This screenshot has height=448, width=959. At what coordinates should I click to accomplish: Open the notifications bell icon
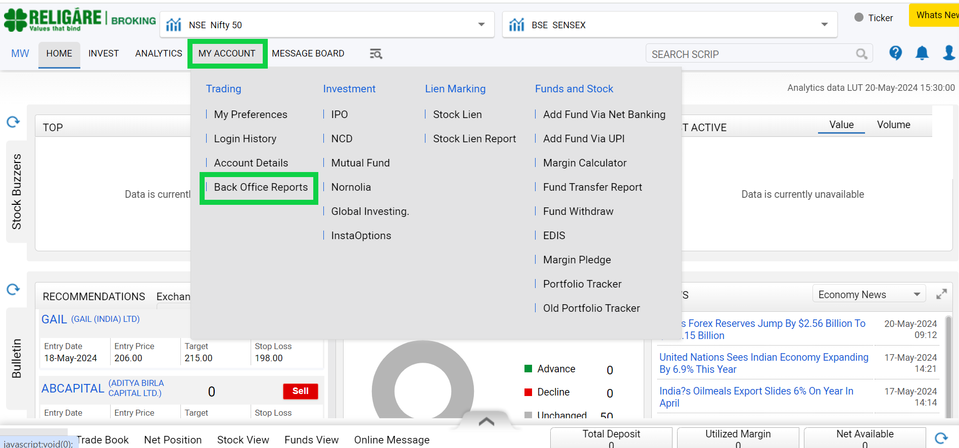(x=922, y=53)
